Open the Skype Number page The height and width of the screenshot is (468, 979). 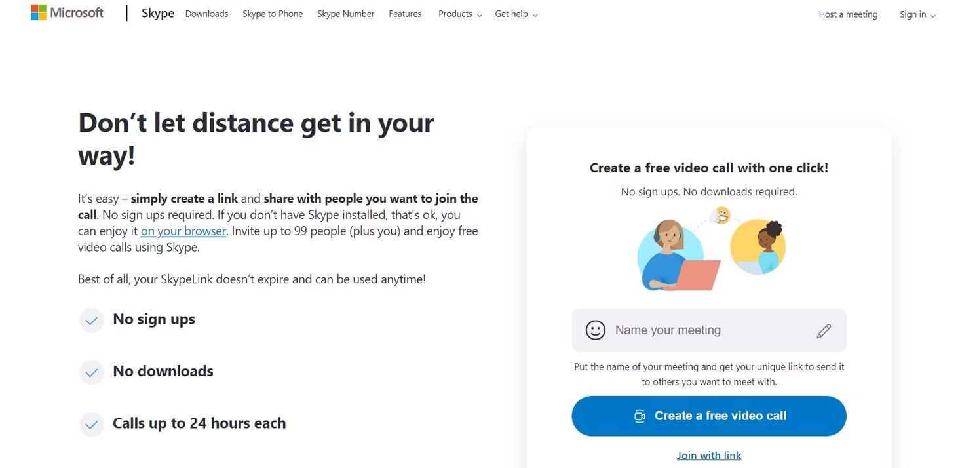(346, 14)
